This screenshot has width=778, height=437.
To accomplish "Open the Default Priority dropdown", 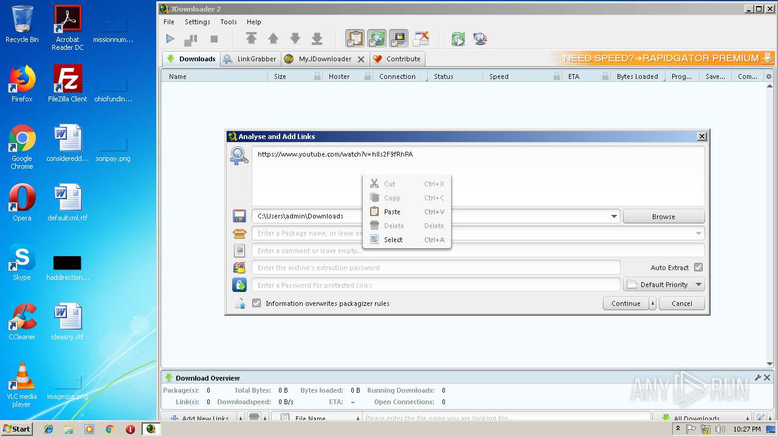I will coord(664,285).
